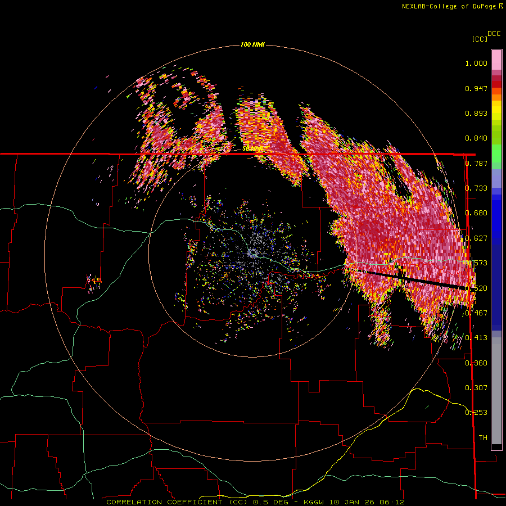506x506 pixels.
Task: Click the 0.680 scale value
Action: point(476,213)
